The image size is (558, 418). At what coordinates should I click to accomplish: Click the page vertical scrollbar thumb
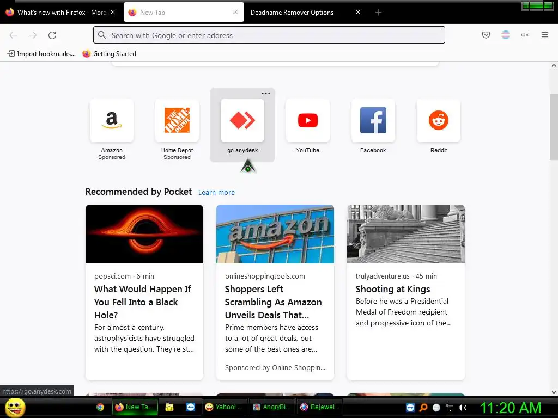tap(554, 126)
